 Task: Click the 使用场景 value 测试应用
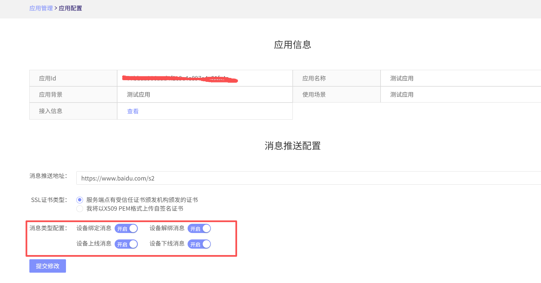(x=402, y=95)
